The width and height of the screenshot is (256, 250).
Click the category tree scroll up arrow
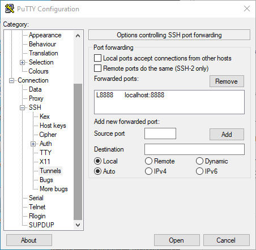point(78,36)
